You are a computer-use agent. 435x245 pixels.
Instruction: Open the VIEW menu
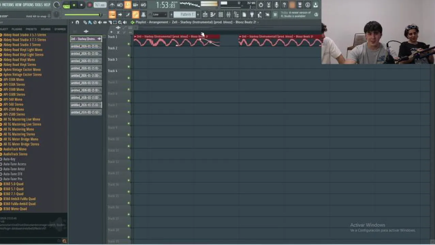tap(18, 4)
